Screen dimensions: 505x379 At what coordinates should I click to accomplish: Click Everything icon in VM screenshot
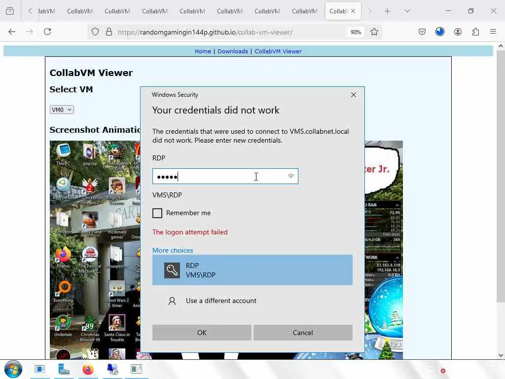tap(63, 292)
